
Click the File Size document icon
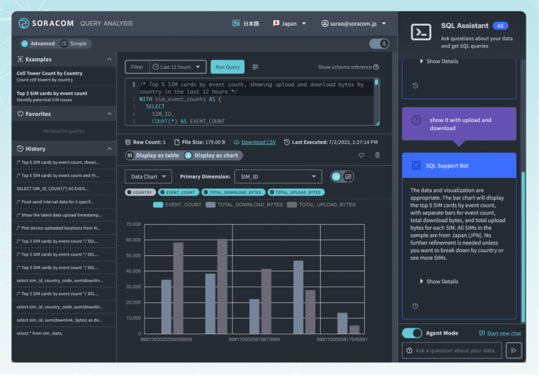pos(177,142)
